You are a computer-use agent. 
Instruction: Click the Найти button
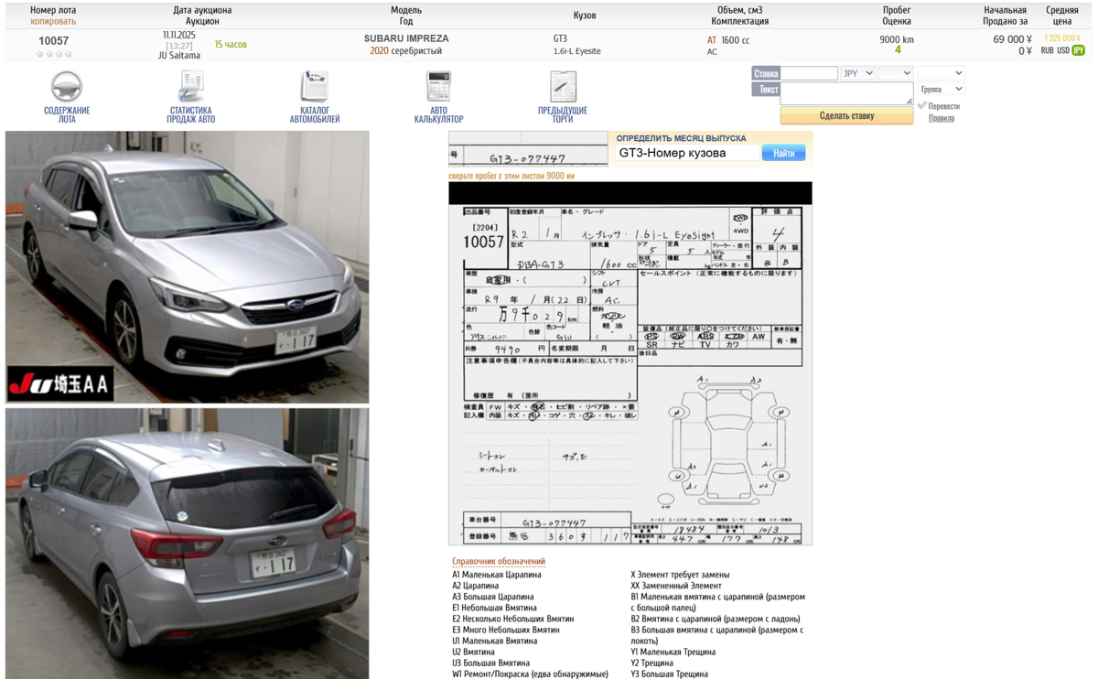coord(784,153)
